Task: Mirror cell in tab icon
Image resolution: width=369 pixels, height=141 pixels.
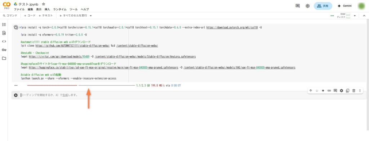Action: pyautogui.click(x=347, y=91)
